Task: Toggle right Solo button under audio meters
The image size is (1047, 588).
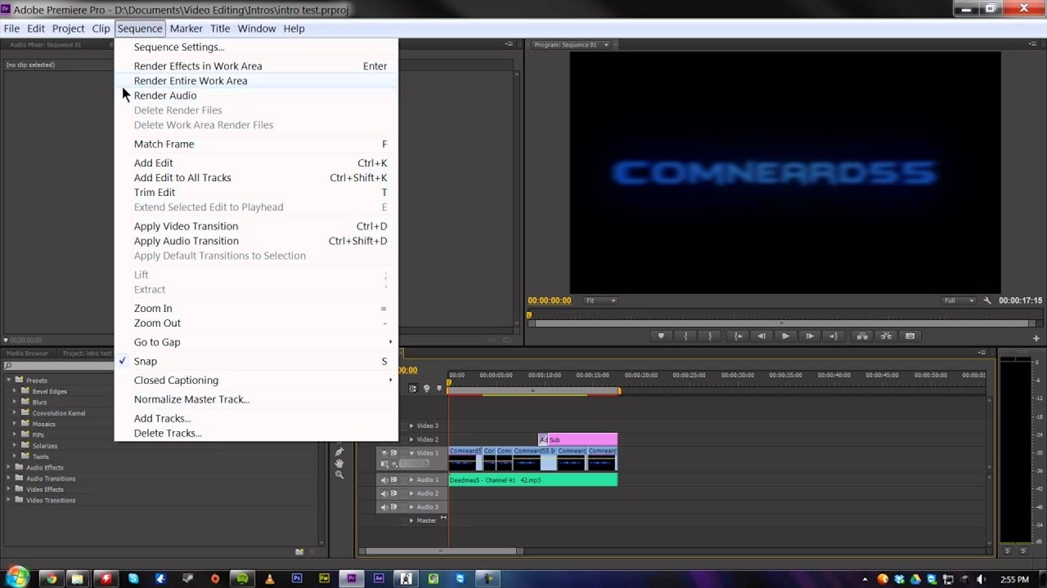Action: point(1023,550)
